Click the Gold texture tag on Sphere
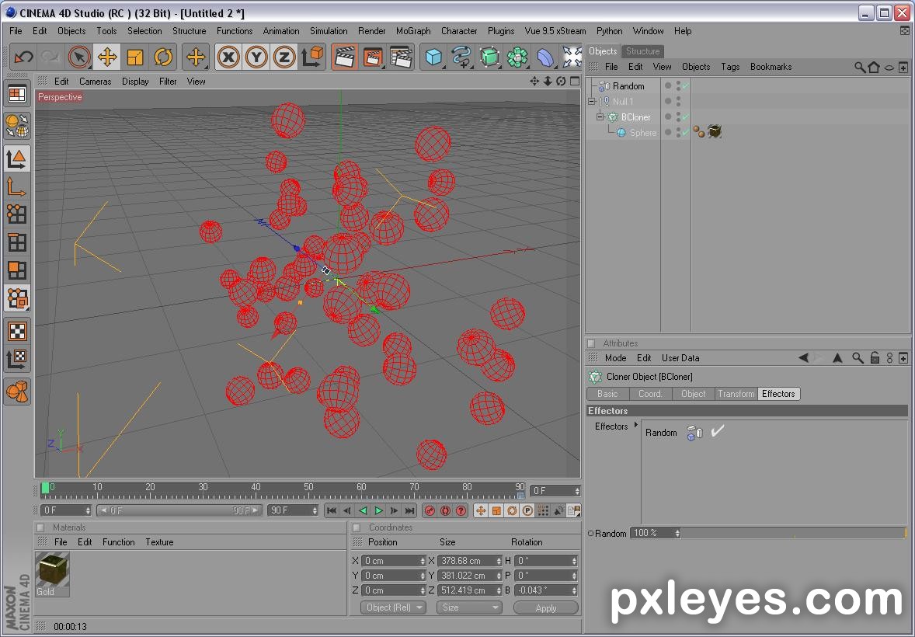 tap(715, 132)
